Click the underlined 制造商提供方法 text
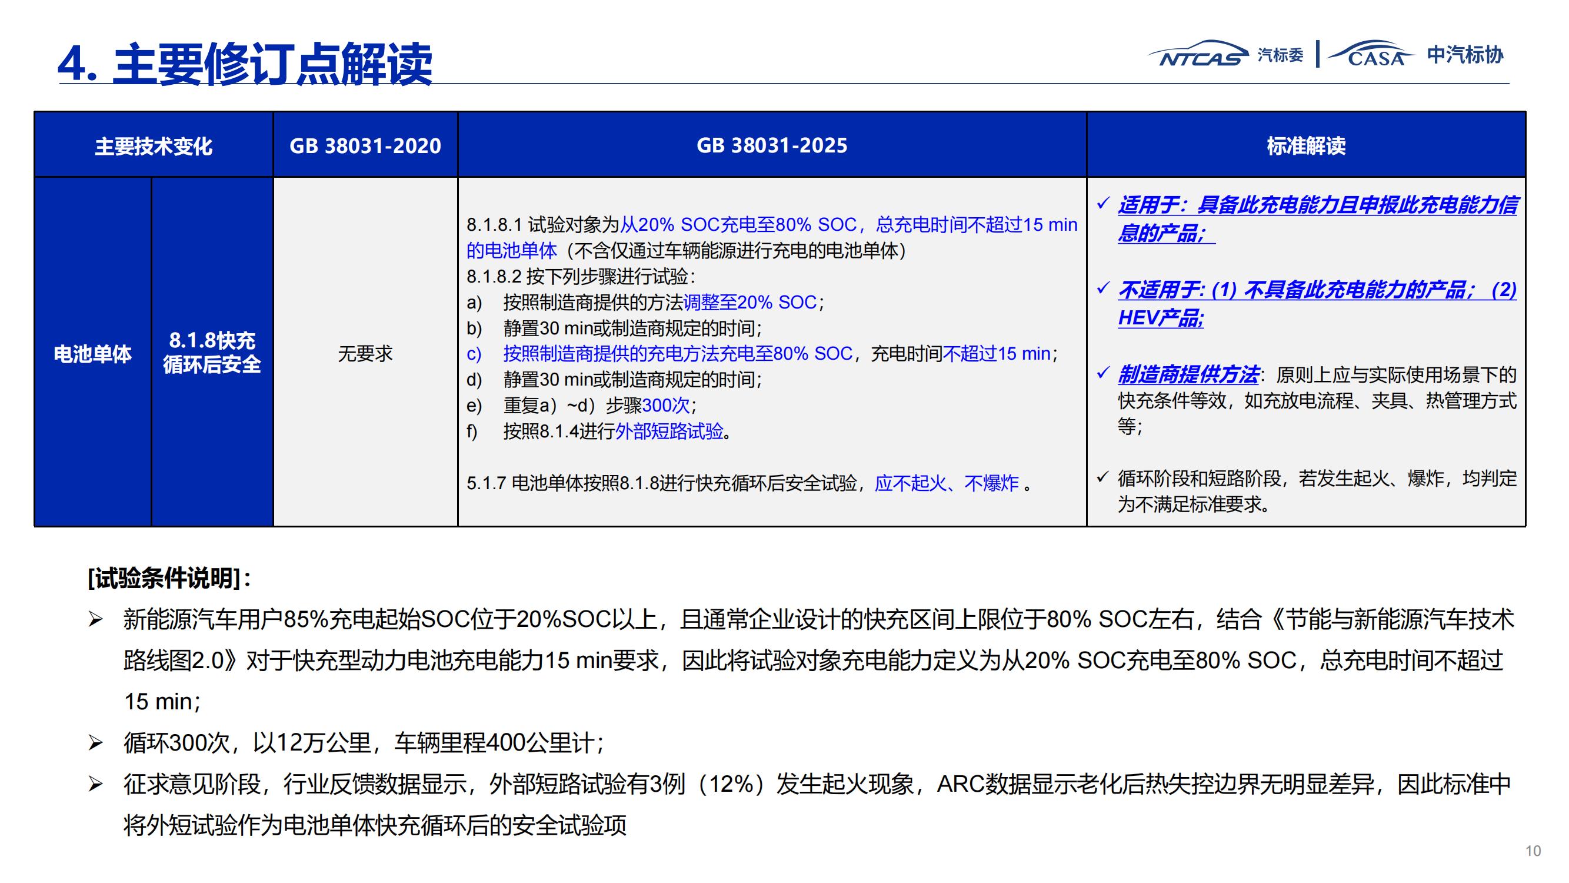Screen dimensions: 1569x883 (x=1188, y=374)
